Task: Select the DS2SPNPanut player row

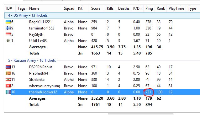Action: (102, 67)
